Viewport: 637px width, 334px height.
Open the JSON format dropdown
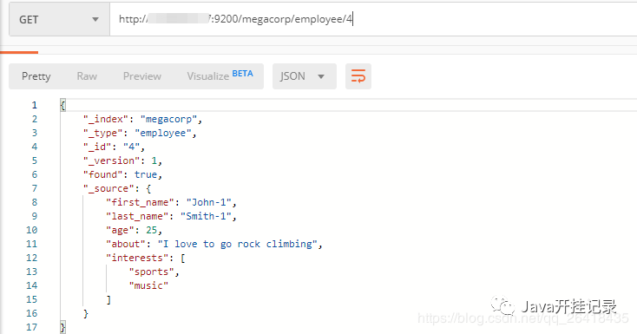[x=305, y=76]
